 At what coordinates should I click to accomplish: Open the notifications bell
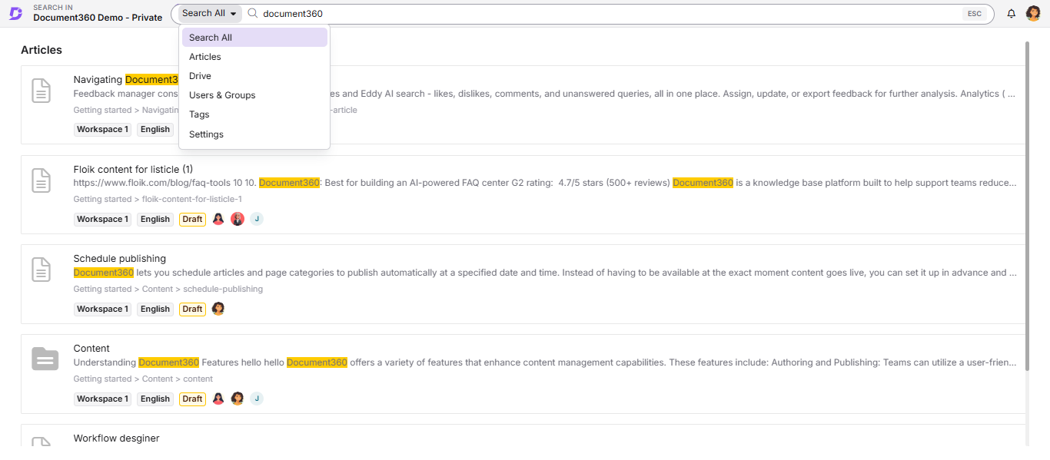1012,14
